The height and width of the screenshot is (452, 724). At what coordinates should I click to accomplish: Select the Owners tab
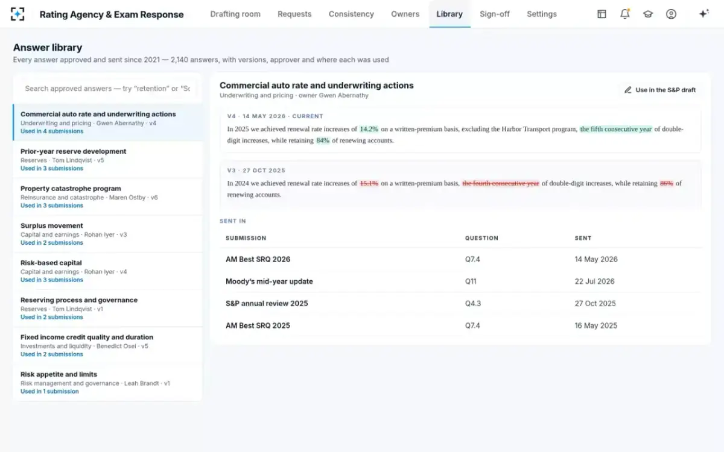pos(405,14)
